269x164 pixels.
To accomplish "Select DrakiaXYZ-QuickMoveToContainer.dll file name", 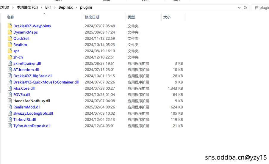I will point(46,82).
